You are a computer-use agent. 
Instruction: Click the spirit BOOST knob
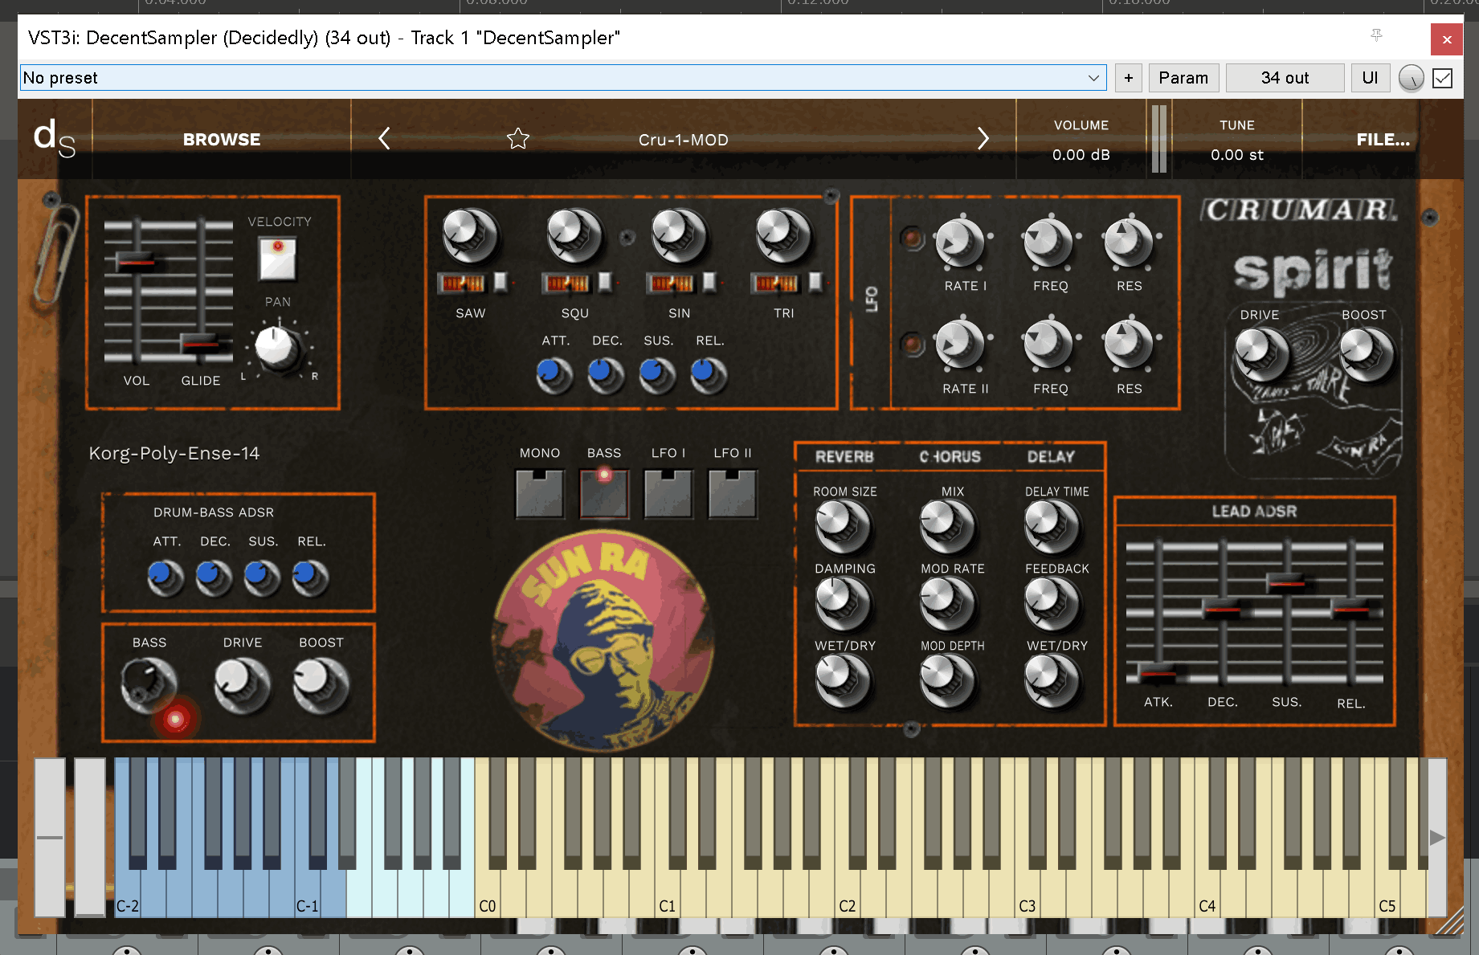click(1366, 353)
